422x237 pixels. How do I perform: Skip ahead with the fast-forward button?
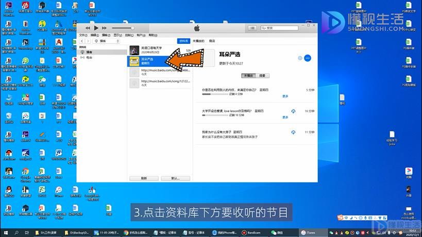(x=104, y=28)
